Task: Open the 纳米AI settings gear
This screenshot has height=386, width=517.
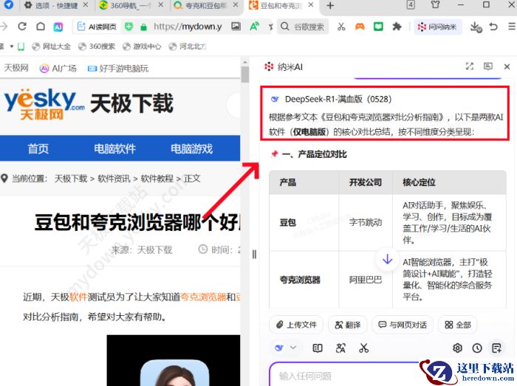Action: click(x=457, y=348)
